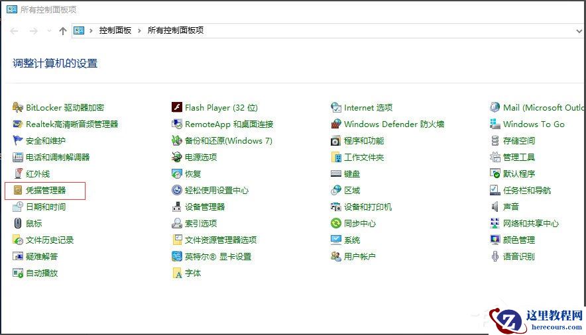Click the 用户帐户 link
Screen dimensions: 586x335
tap(359, 256)
